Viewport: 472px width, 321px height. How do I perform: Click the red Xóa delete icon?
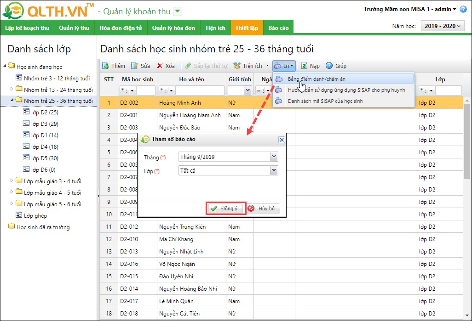(160, 66)
